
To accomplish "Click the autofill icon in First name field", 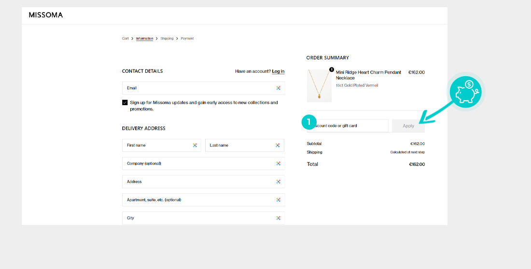I will click(x=195, y=145).
